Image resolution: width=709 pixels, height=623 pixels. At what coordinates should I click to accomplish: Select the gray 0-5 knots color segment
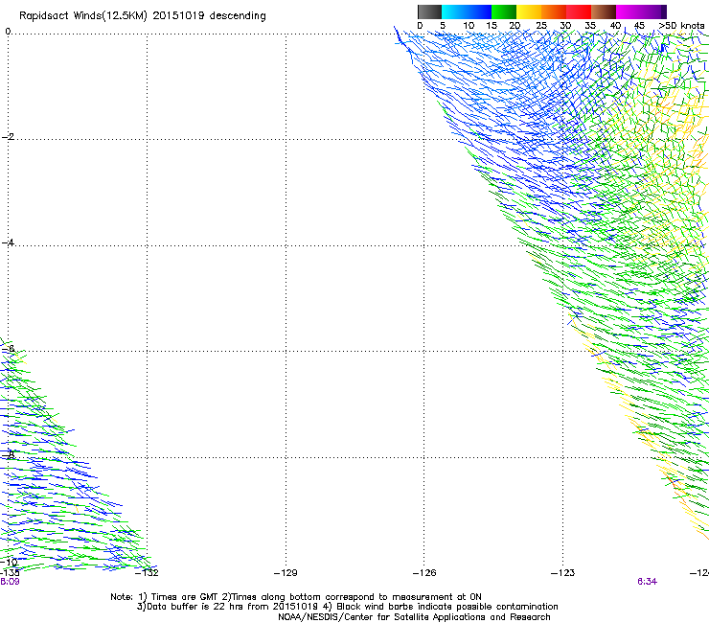point(429,12)
